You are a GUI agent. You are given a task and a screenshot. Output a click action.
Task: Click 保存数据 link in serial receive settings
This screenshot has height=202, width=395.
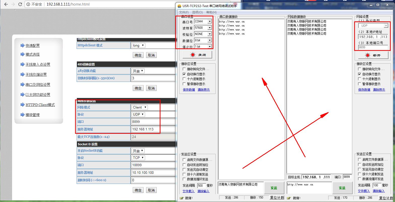click(x=189, y=90)
